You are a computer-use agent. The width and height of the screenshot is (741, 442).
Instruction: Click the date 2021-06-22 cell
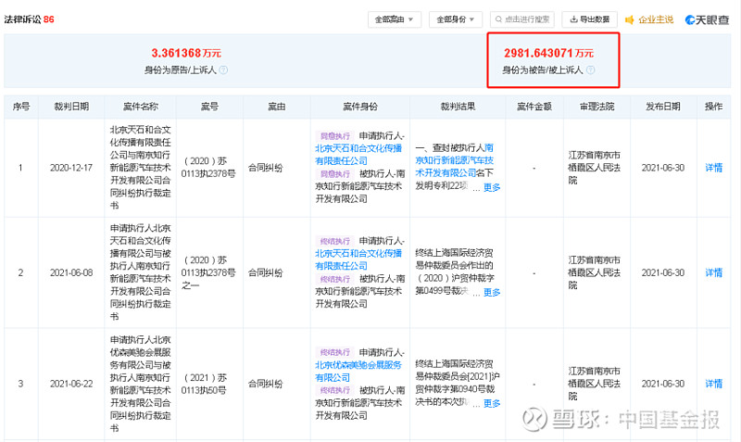[71, 384]
